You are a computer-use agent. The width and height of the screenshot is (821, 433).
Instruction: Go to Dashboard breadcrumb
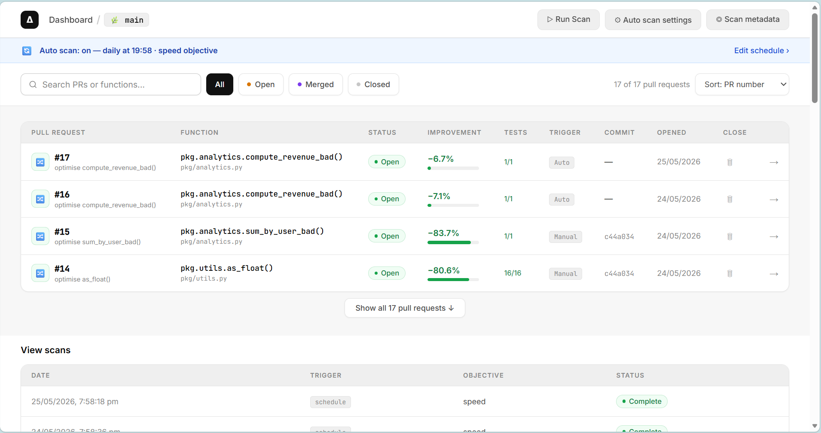pos(71,20)
